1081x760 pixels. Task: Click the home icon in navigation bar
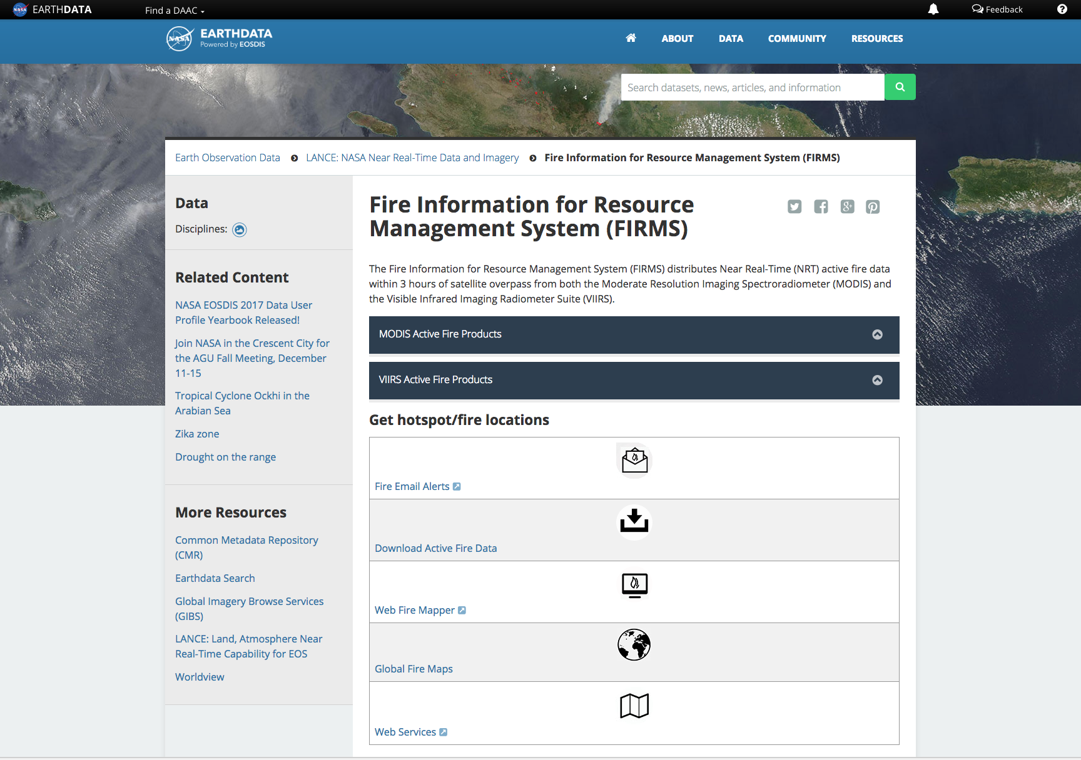click(x=631, y=38)
